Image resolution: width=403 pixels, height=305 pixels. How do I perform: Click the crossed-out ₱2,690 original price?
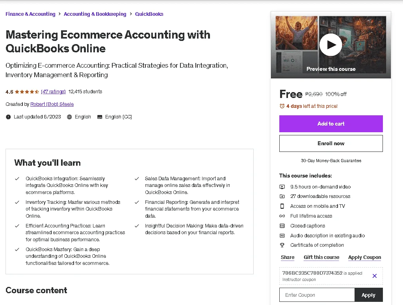pyautogui.click(x=314, y=94)
